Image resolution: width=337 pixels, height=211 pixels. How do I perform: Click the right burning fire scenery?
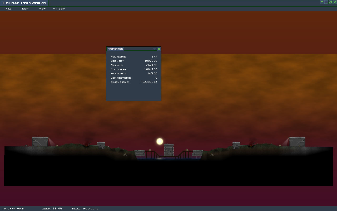pos(251,145)
